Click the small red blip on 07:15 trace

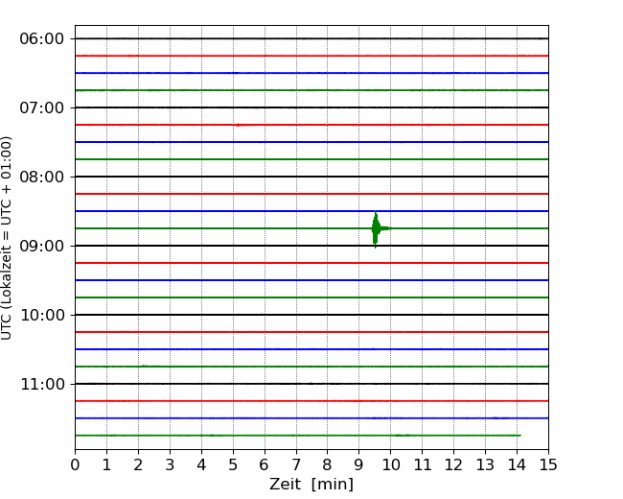click(238, 125)
